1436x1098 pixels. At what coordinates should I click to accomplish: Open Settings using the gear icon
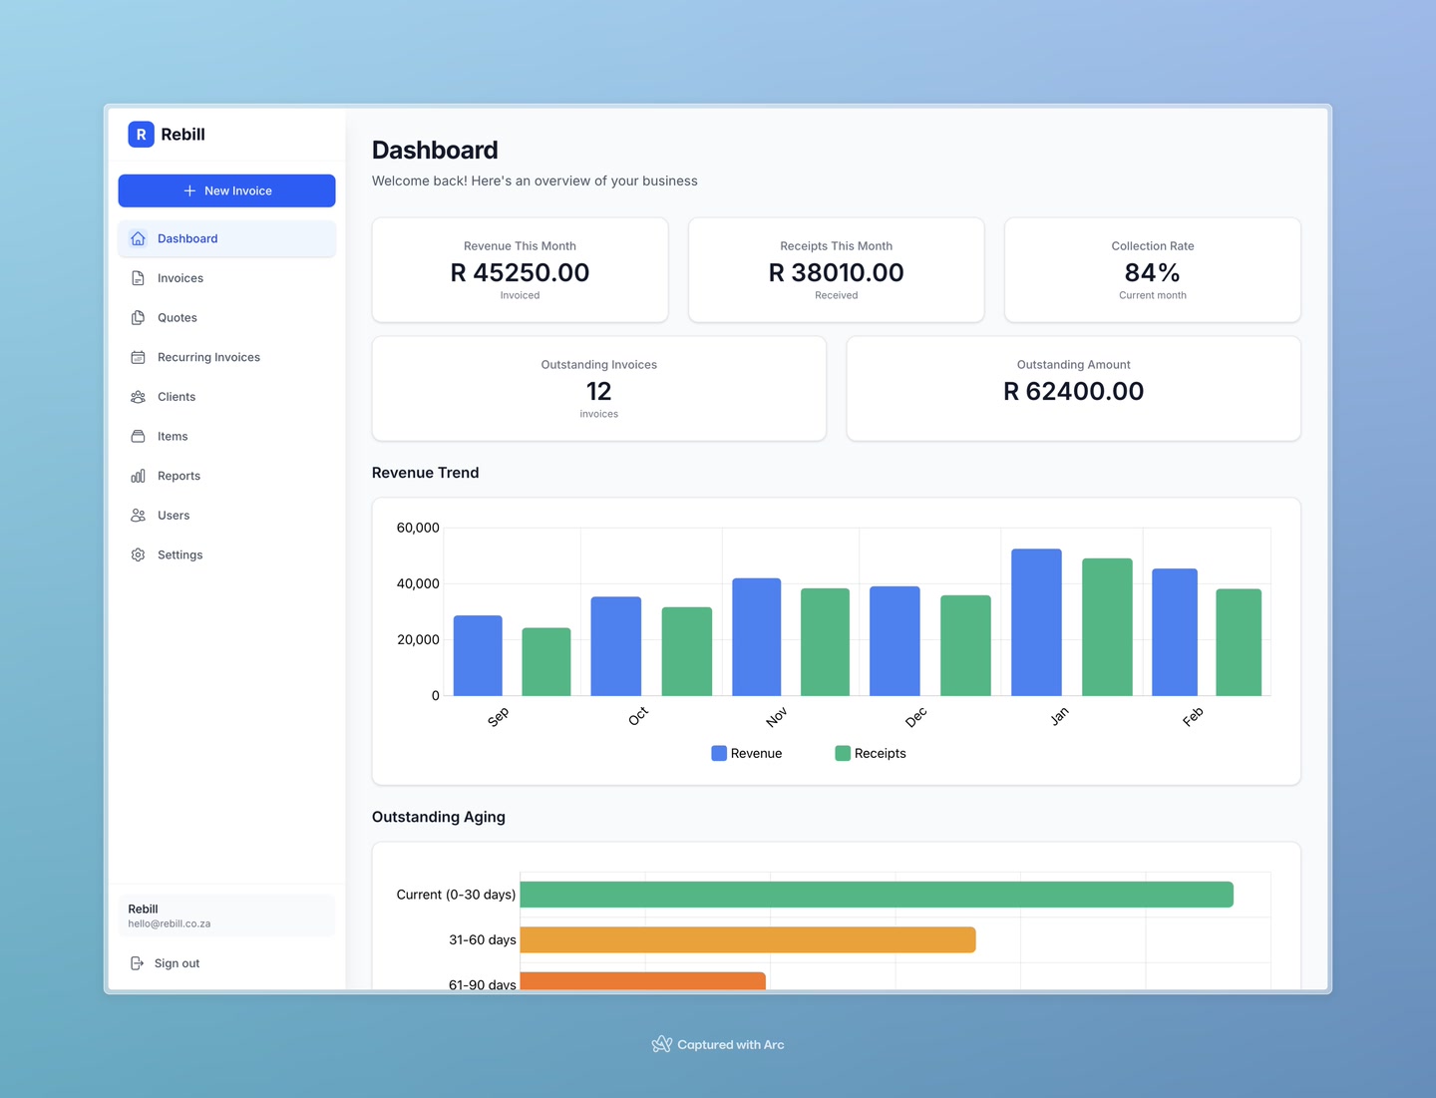[138, 554]
